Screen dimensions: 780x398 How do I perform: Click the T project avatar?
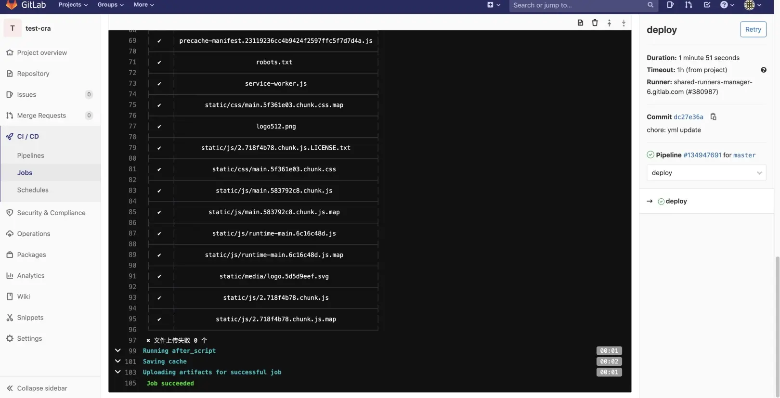click(13, 28)
